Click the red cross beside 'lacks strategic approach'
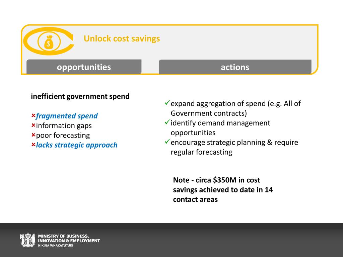 pos(33,145)
